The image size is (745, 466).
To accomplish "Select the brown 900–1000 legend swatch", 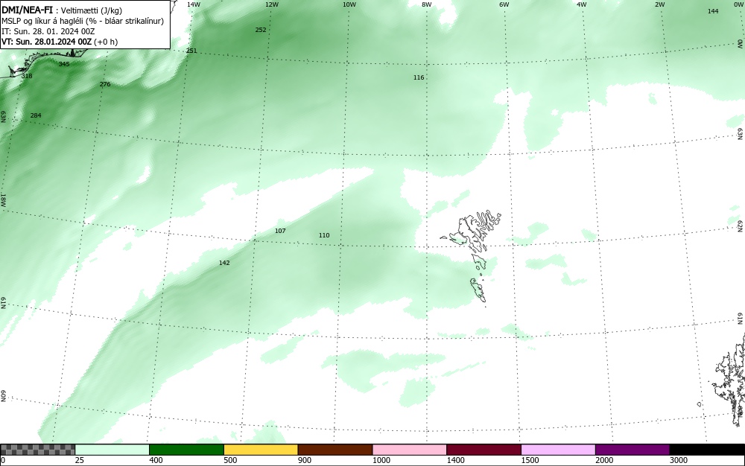I will [335, 450].
